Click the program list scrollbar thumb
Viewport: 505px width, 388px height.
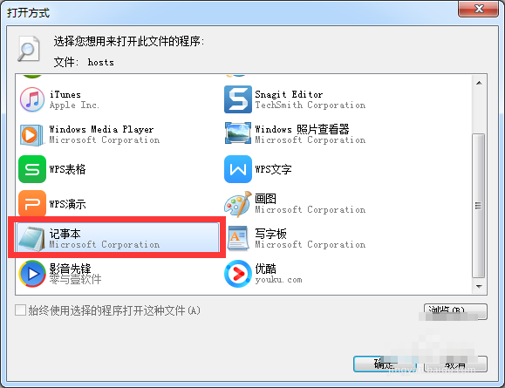(x=479, y=206)
